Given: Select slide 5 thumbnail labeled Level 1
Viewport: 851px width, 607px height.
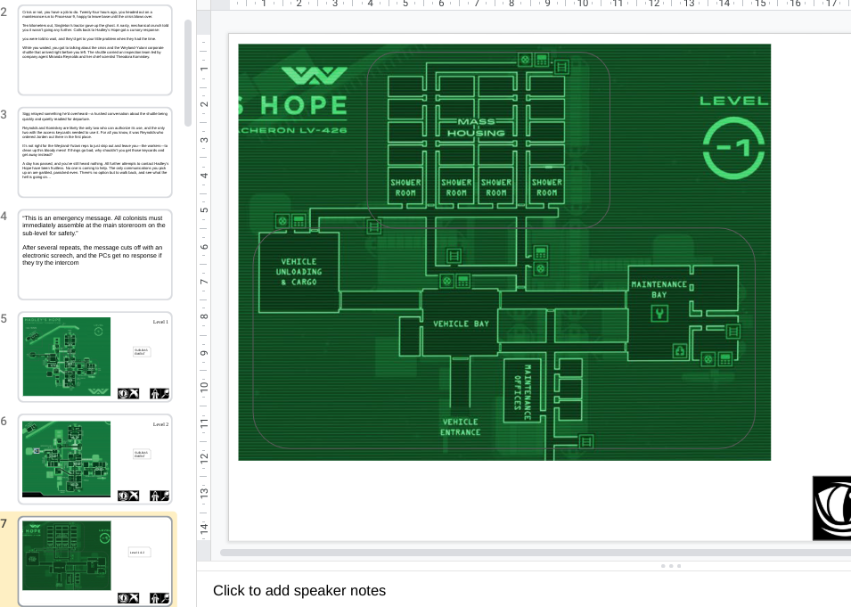Looking at the screenshot, I should coord(95,357).
